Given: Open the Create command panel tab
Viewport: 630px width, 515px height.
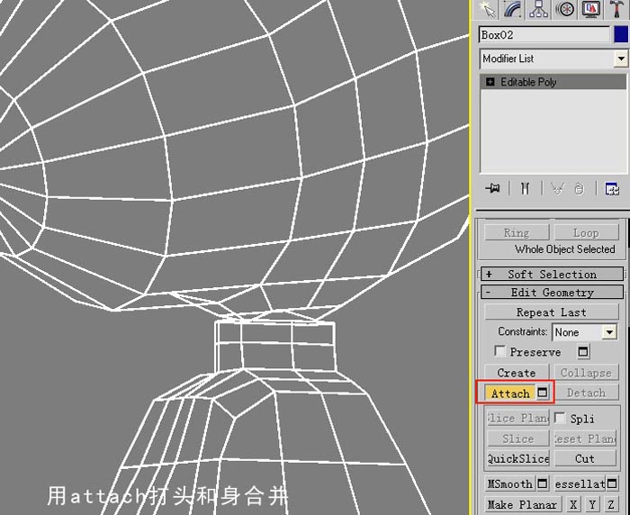Looking at the screenshot, I should [x=487, y=9].
